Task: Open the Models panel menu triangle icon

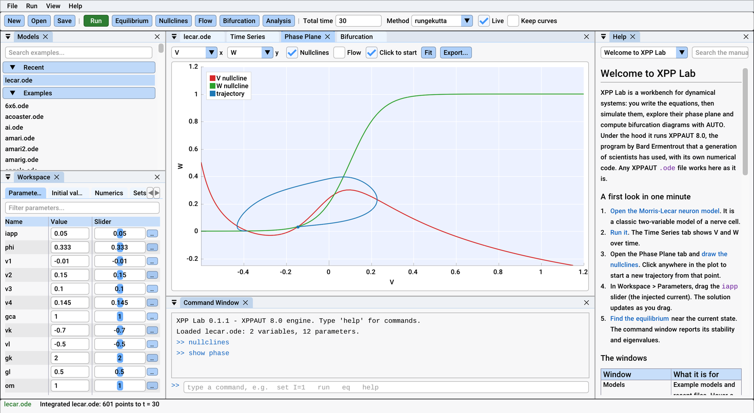Action: point(8,37)
